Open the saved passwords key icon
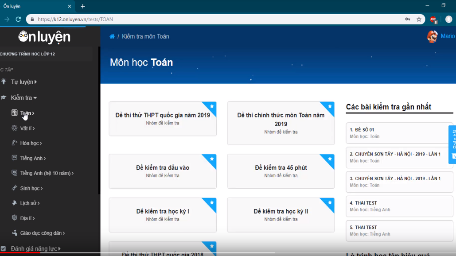 coord(407,19)
